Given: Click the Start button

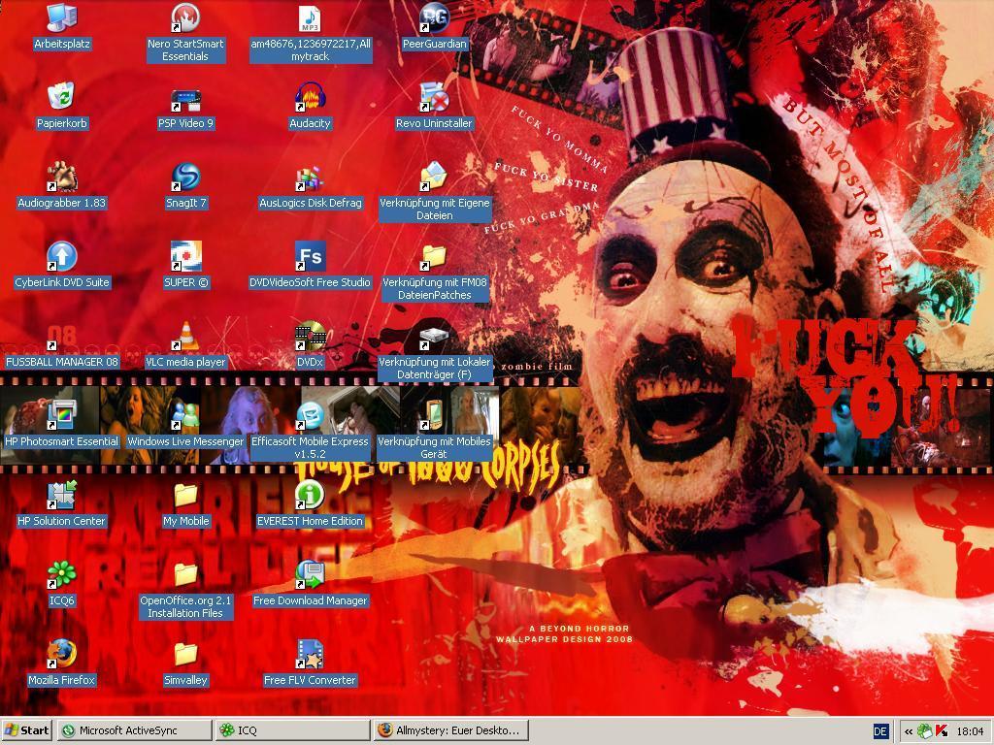Looking at the screenshot, I should [x=27, y=730].
